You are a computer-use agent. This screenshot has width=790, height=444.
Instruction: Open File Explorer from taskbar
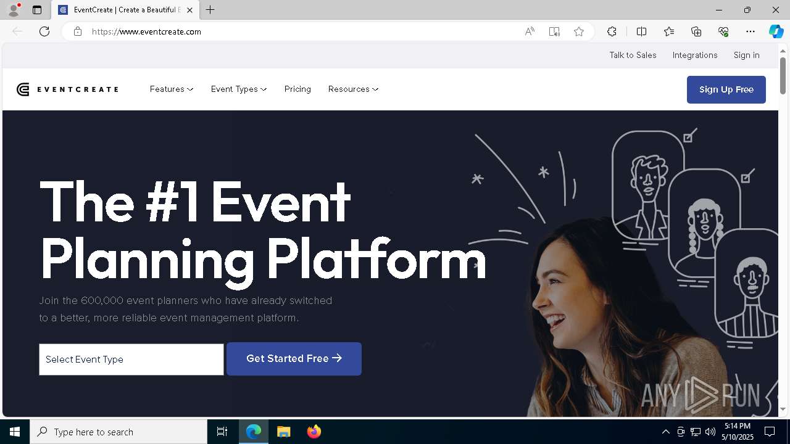(284, 432)
